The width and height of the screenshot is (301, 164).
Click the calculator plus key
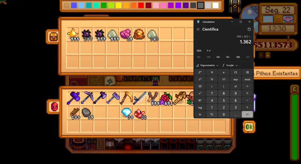point(247,107)
